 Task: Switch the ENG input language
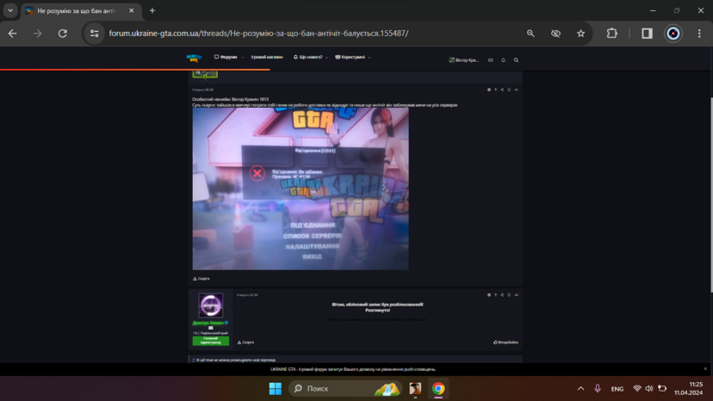pyautogui.click(x=617, y=389)
